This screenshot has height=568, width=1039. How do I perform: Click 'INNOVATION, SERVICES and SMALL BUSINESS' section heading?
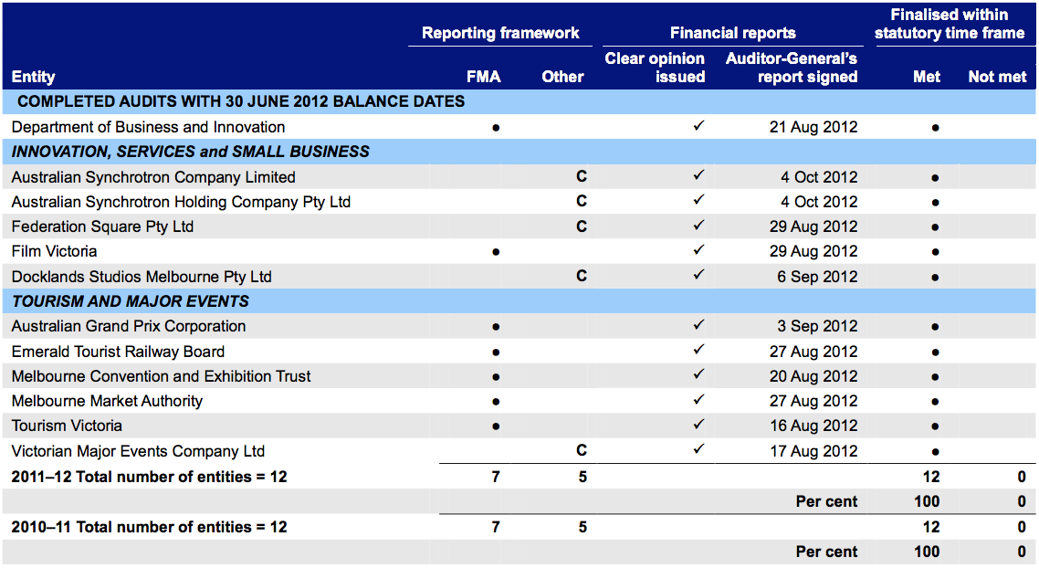coord(191,152)
